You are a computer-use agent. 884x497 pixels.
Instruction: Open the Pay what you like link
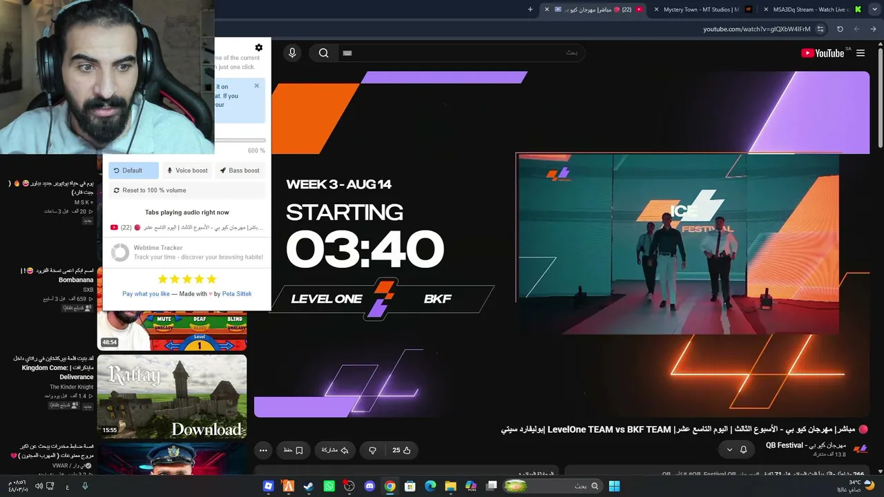146,294
